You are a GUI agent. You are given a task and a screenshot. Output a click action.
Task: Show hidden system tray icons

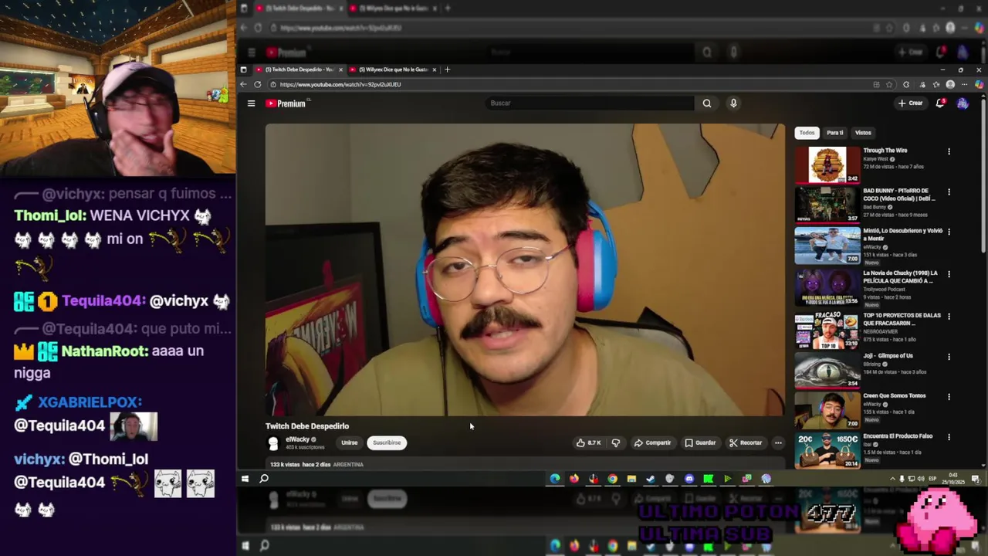pos(892,479)
